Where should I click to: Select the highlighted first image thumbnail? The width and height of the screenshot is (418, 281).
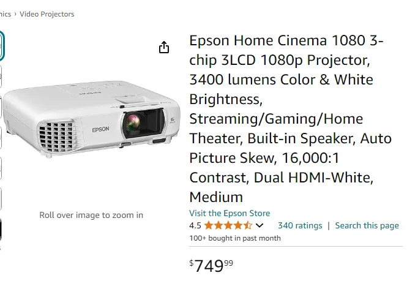[x=1, y=45]
